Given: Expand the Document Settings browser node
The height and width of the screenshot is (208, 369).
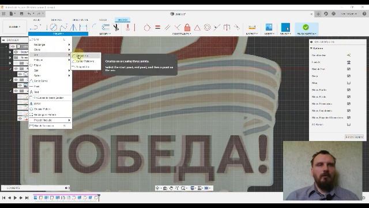Looking at the screenshot, I should [x=10, y=52].
